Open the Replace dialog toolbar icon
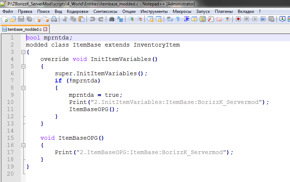The height and width of the screenshot is (182, 290). click(x=120, y=19)
